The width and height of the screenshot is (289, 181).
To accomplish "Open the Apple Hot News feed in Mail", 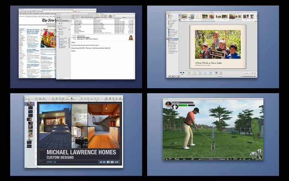I will coord(64,38).
